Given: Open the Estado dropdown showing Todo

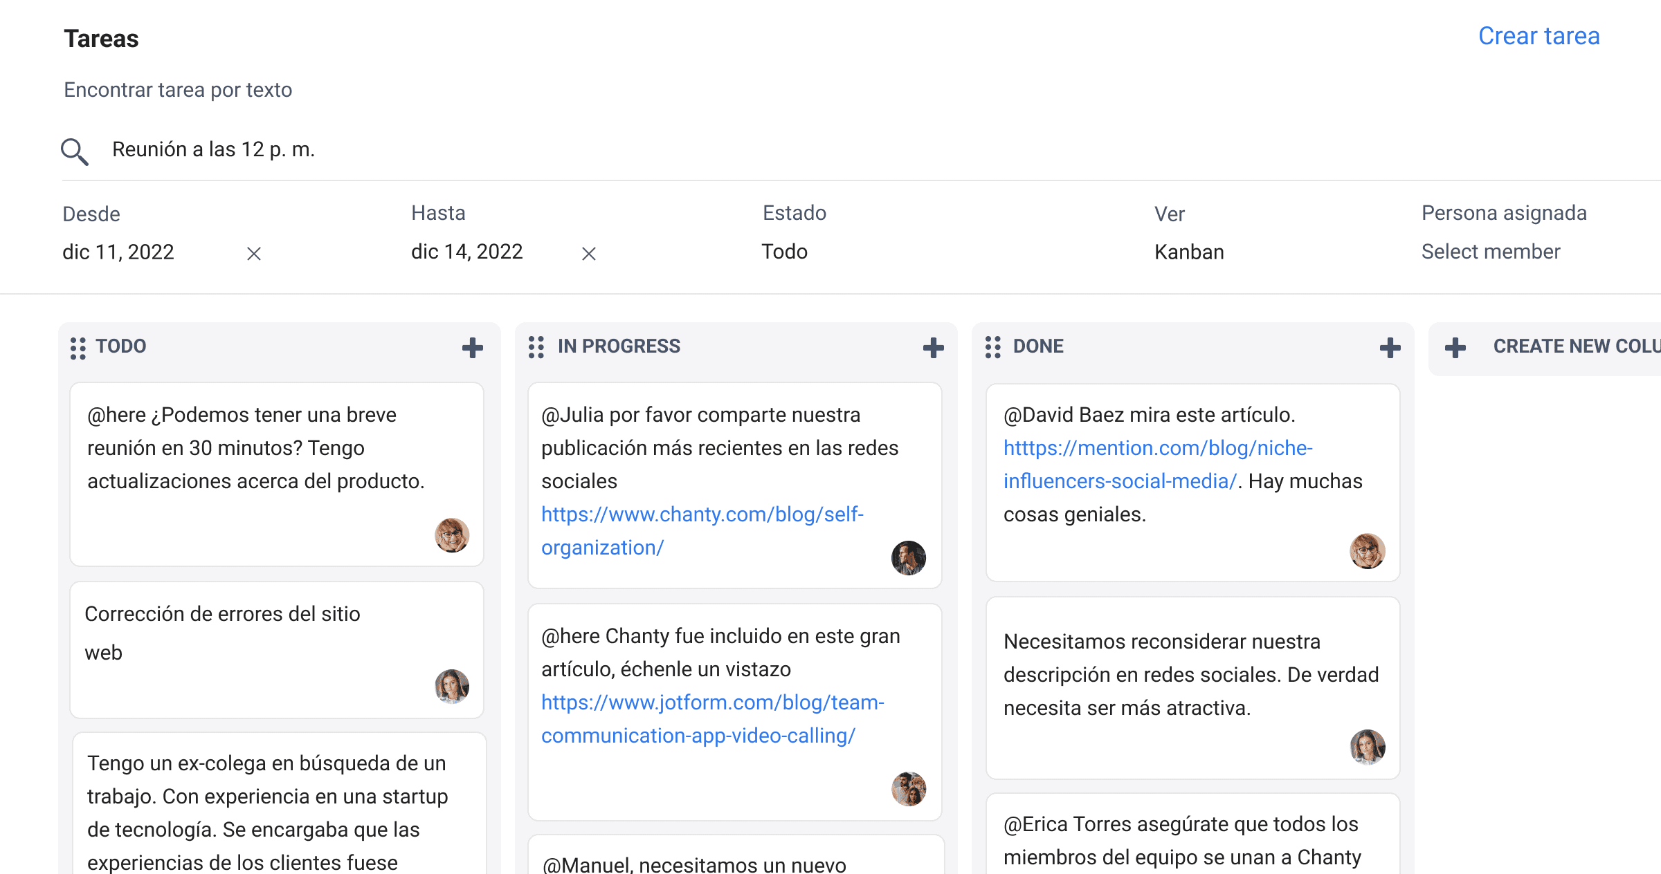Looking at the screenshot, I should click(784, 252).
